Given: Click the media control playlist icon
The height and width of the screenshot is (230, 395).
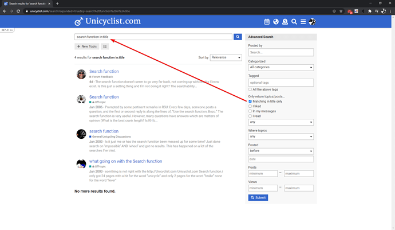Looking at the screenshot, I should coord(376,11).
